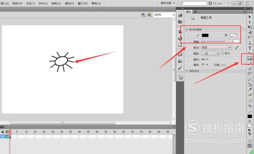Image resolution: width=254 pixels, height=154 pixels.
Task: Switch to the 库 library tab
Action: (x=195, y=12)
